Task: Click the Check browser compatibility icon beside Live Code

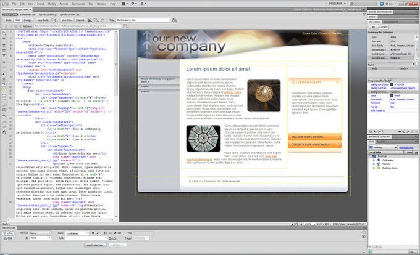Action: point(54,20)
